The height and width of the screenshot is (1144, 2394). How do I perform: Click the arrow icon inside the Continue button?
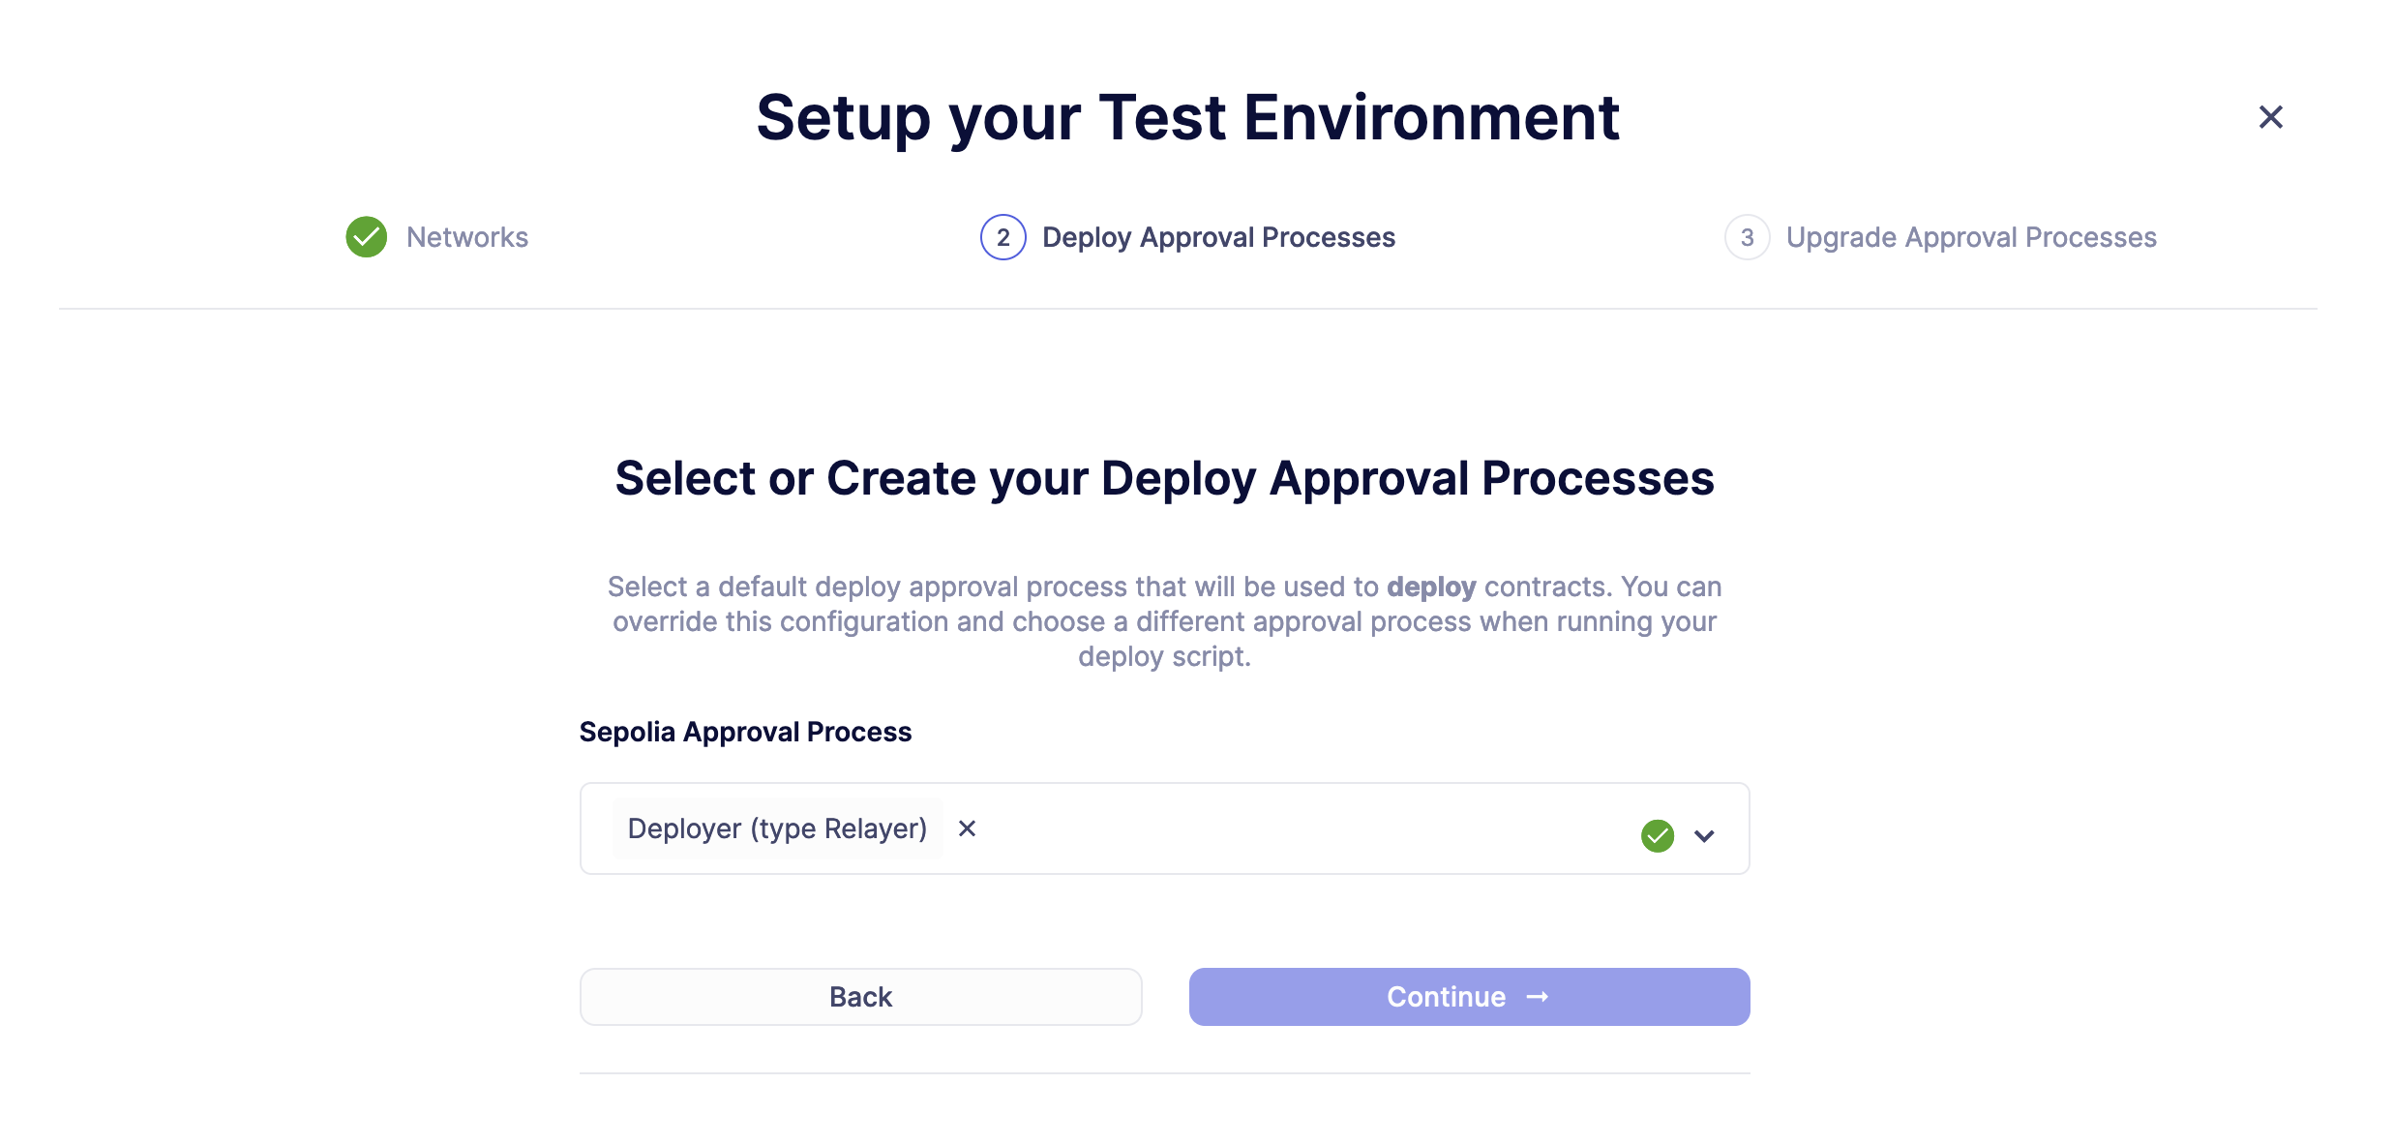point(1536,996)
